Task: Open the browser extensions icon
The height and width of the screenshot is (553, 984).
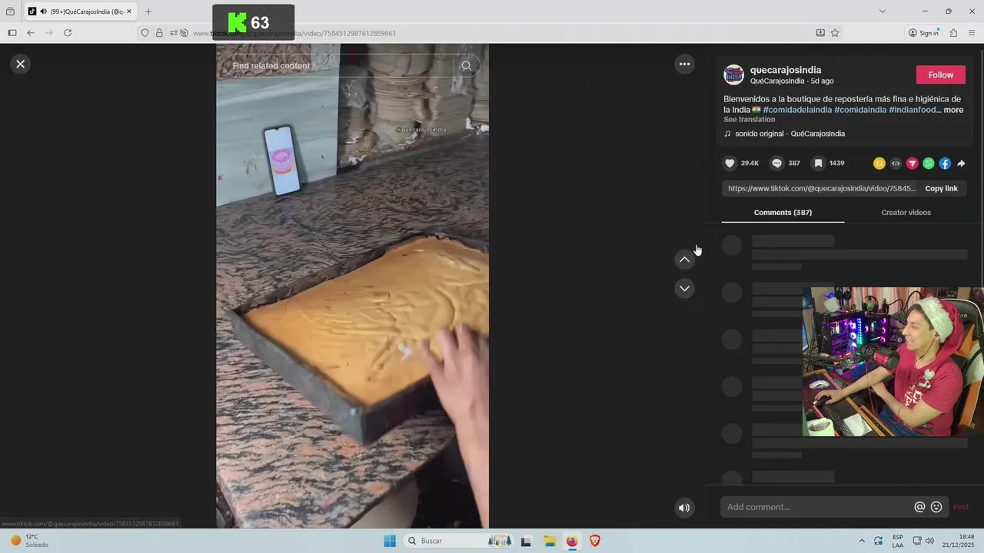Action: pyautogui.click(x=953, y=33)
